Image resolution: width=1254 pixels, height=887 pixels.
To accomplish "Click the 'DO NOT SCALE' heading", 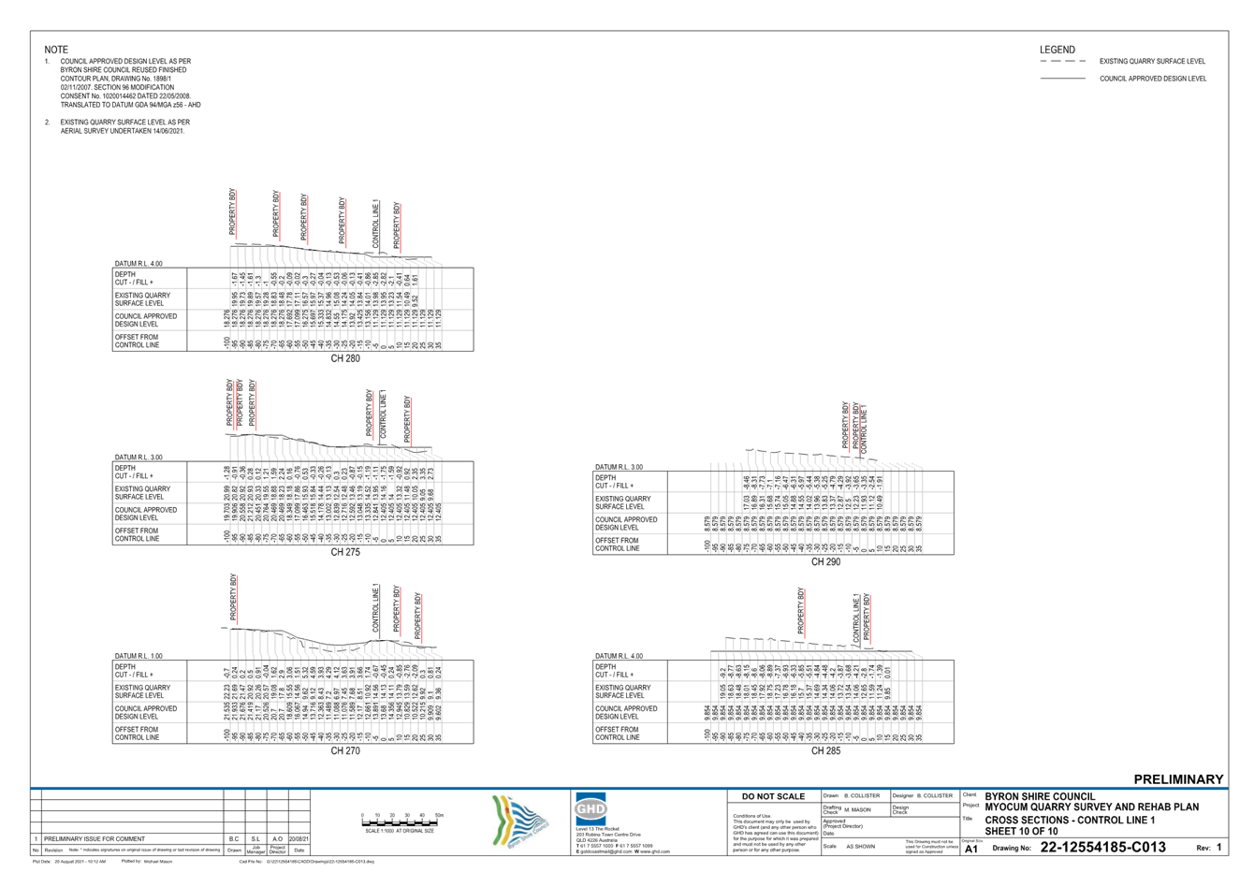I will (773, 796).
